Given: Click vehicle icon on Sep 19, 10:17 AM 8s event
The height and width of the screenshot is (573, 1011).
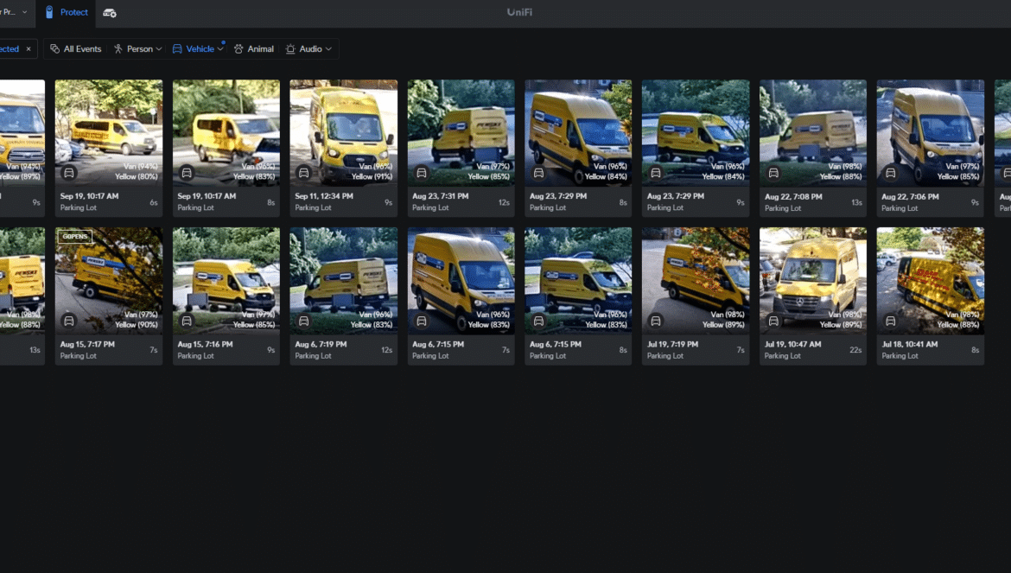Looking at the screenshot, I should pyautogui.click(x=187, y=173).
